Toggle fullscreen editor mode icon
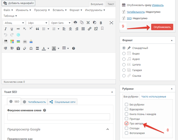The image size is (178, 140). point(111,23)
